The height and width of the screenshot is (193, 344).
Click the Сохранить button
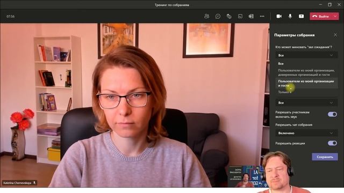325,157
